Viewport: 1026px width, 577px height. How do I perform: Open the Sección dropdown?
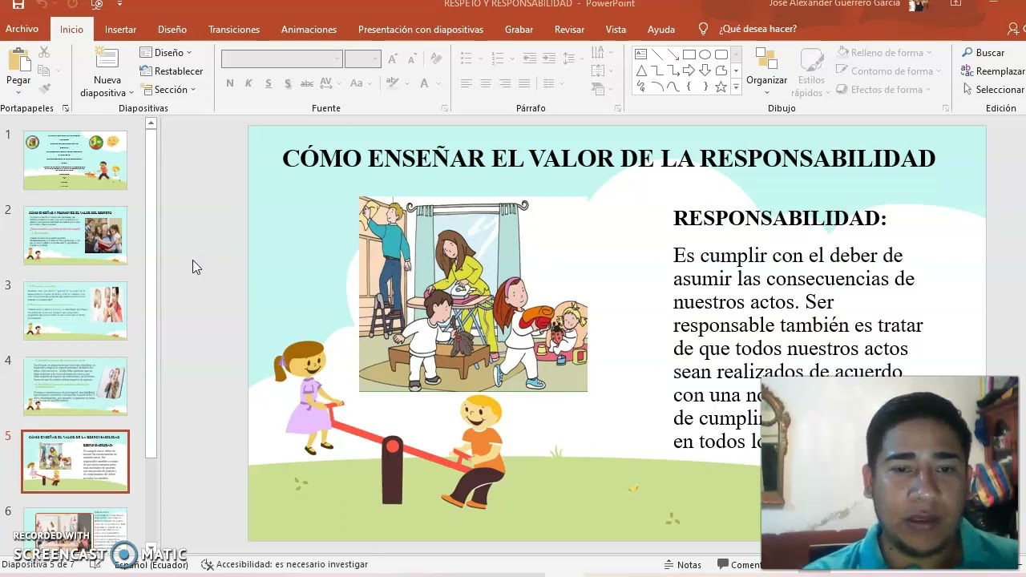point(168,89)
